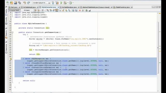Image resolution: width=166 pixels, height=93 pixels.
Task: Toggle highlight search in editor toolbar
Action: [57, 10]
